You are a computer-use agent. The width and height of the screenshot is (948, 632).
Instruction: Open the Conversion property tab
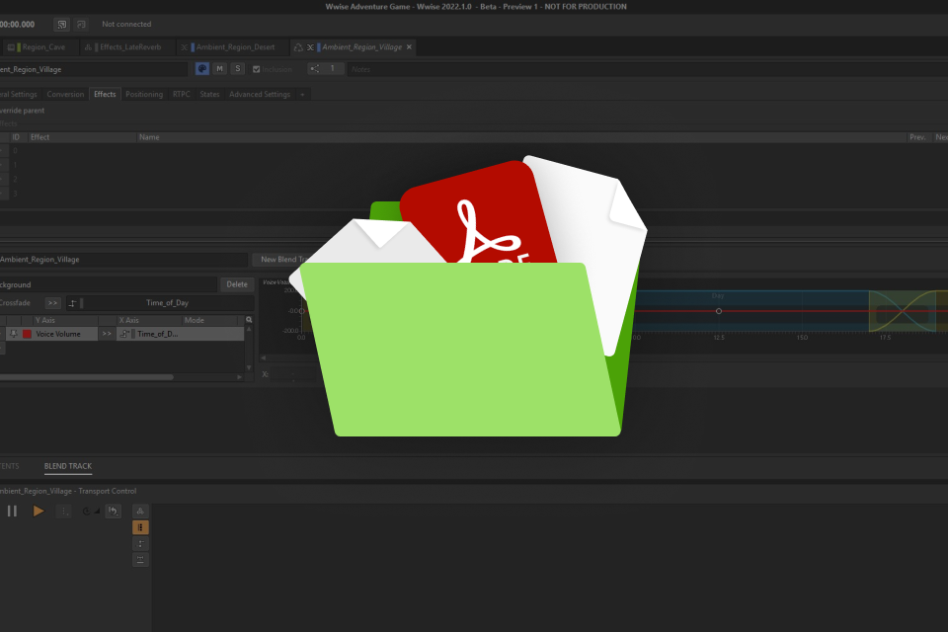click(x=65, y=95)
